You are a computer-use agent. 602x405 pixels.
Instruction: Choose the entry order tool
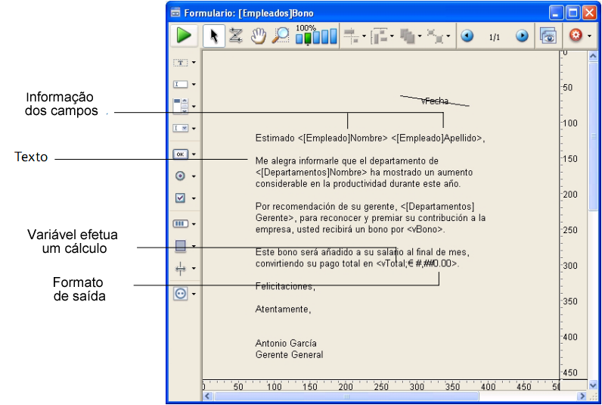[x=235, y=36]
